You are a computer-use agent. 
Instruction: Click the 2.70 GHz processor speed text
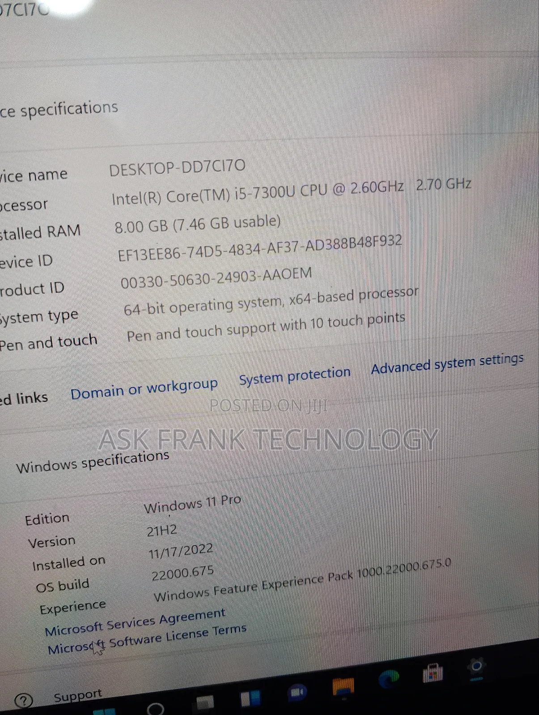[x=444, y=184]
